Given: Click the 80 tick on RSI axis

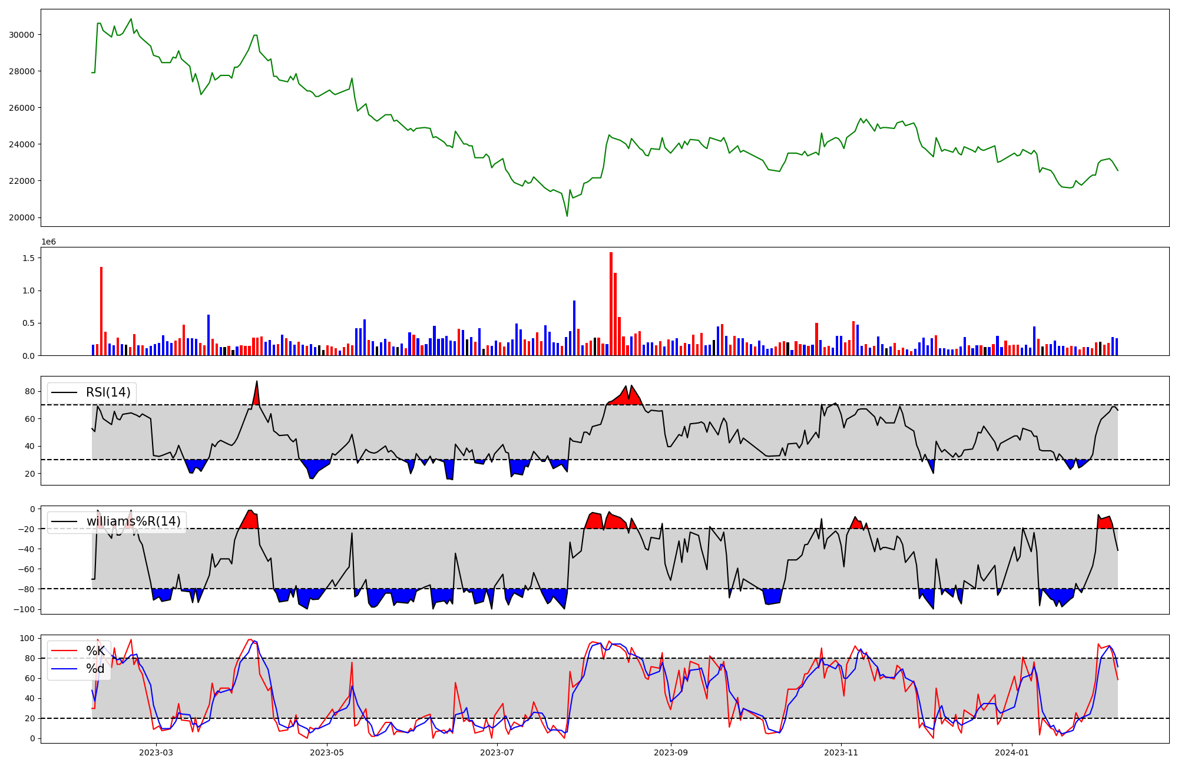Looking at the screenshot, I should [x=29, y=391].
